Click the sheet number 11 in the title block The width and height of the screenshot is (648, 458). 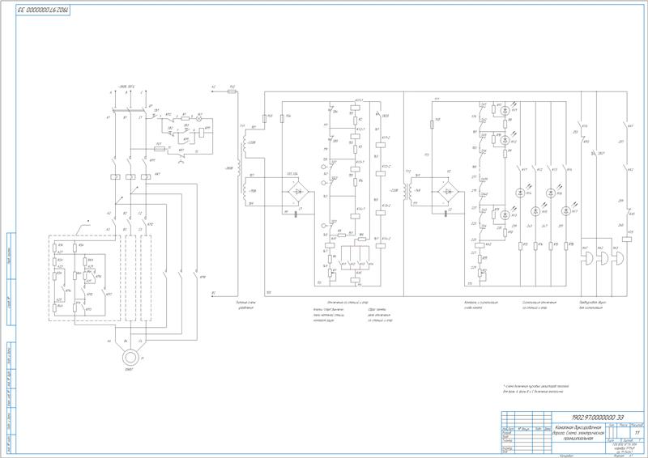[637, 432]
